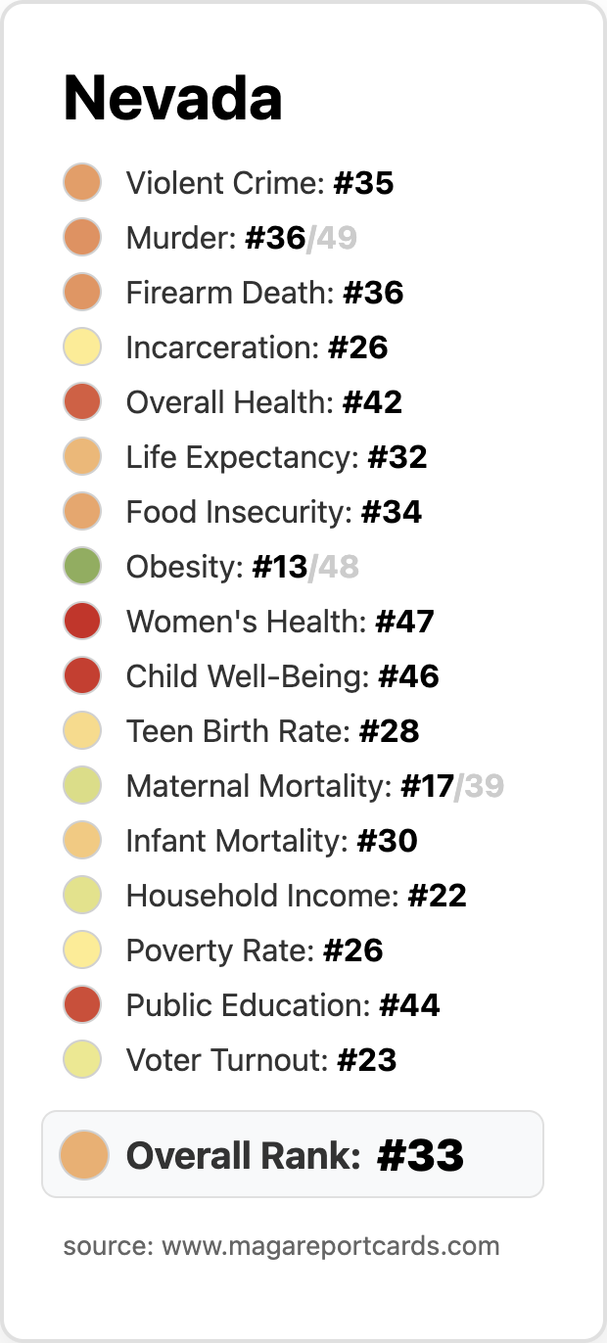Select the Public Education red dot
This screenshot has height=1343, width=607.
click(82, 1005)
